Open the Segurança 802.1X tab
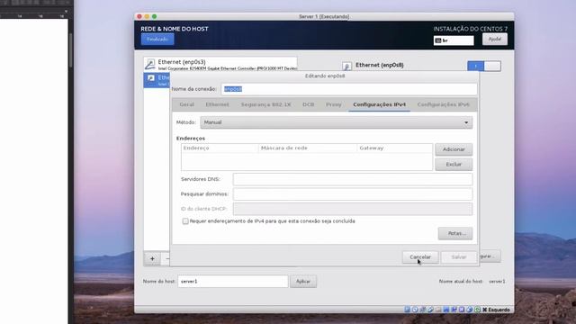This screenshot has width=576, height=324. tap(266, 104)
